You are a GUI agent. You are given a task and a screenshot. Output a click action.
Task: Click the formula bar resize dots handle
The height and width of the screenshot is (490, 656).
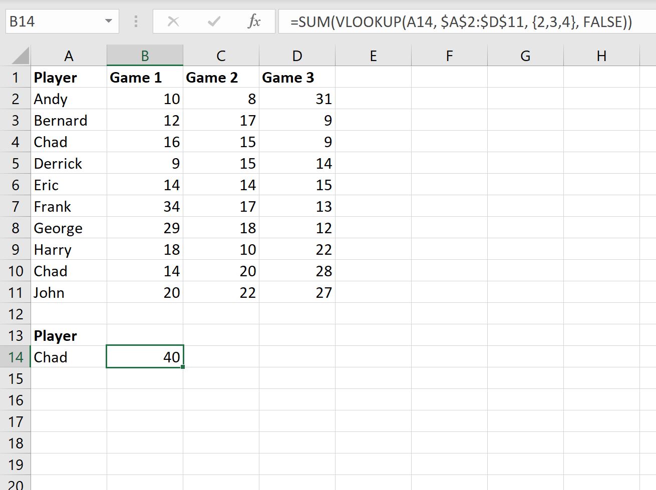(x=136, y=22)
